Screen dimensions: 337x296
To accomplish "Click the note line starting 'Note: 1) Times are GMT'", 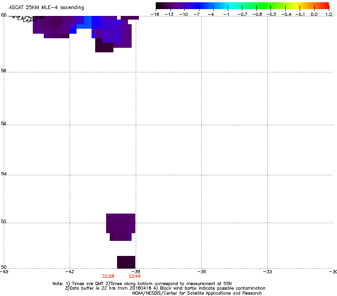I will pos(142,284).
